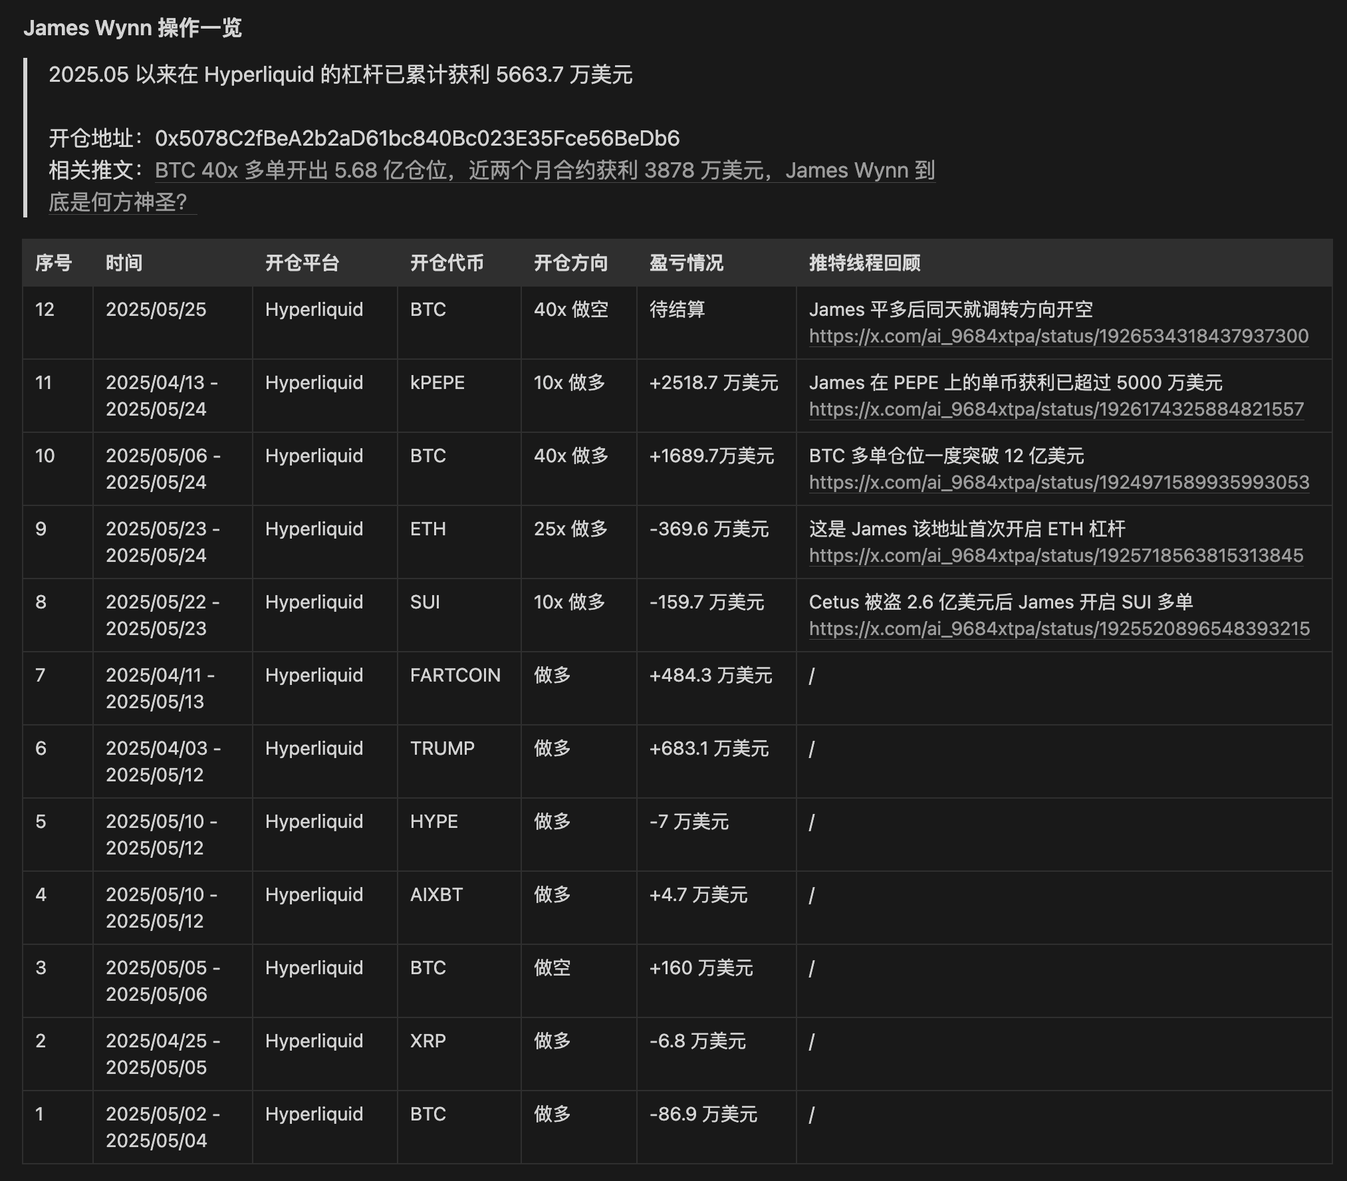Click the 盈亏情况 column header
Image resolution: width=1347 pixels, height=1181 pixels.
point(686,263)
